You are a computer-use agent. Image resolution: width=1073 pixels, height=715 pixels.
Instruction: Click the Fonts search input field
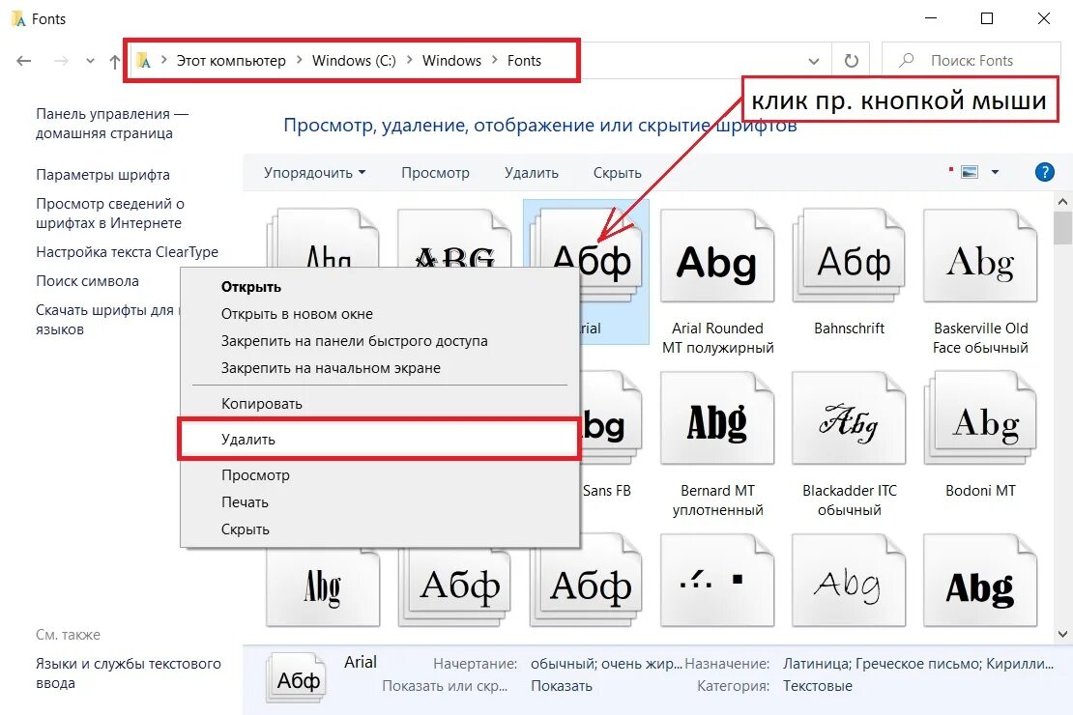pos(971,61)
